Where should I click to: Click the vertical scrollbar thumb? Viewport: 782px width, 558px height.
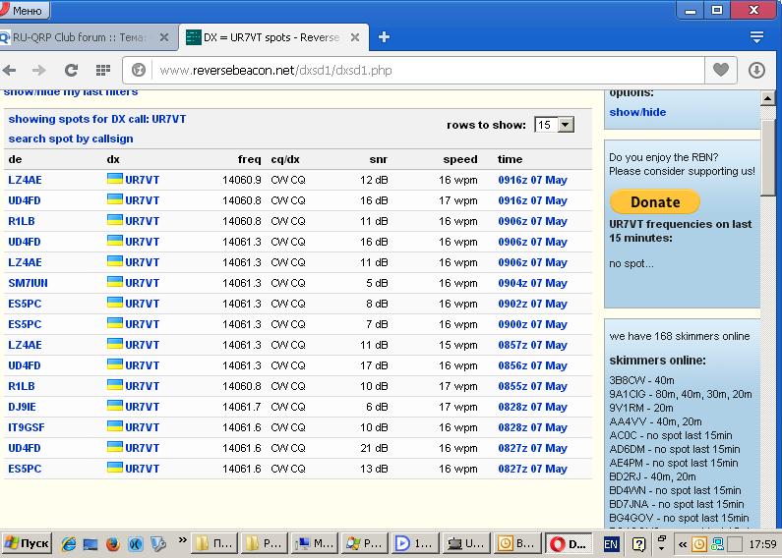coord(768,157)
